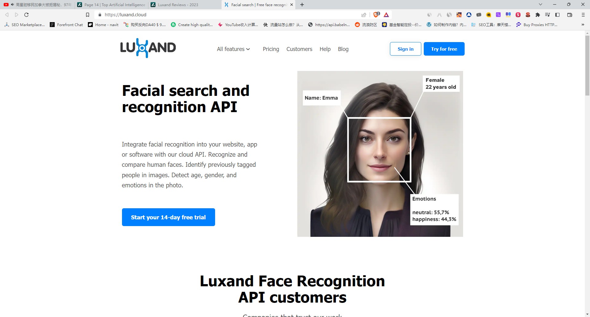
Task: Go to the Blog link
Action: (343, 49)
